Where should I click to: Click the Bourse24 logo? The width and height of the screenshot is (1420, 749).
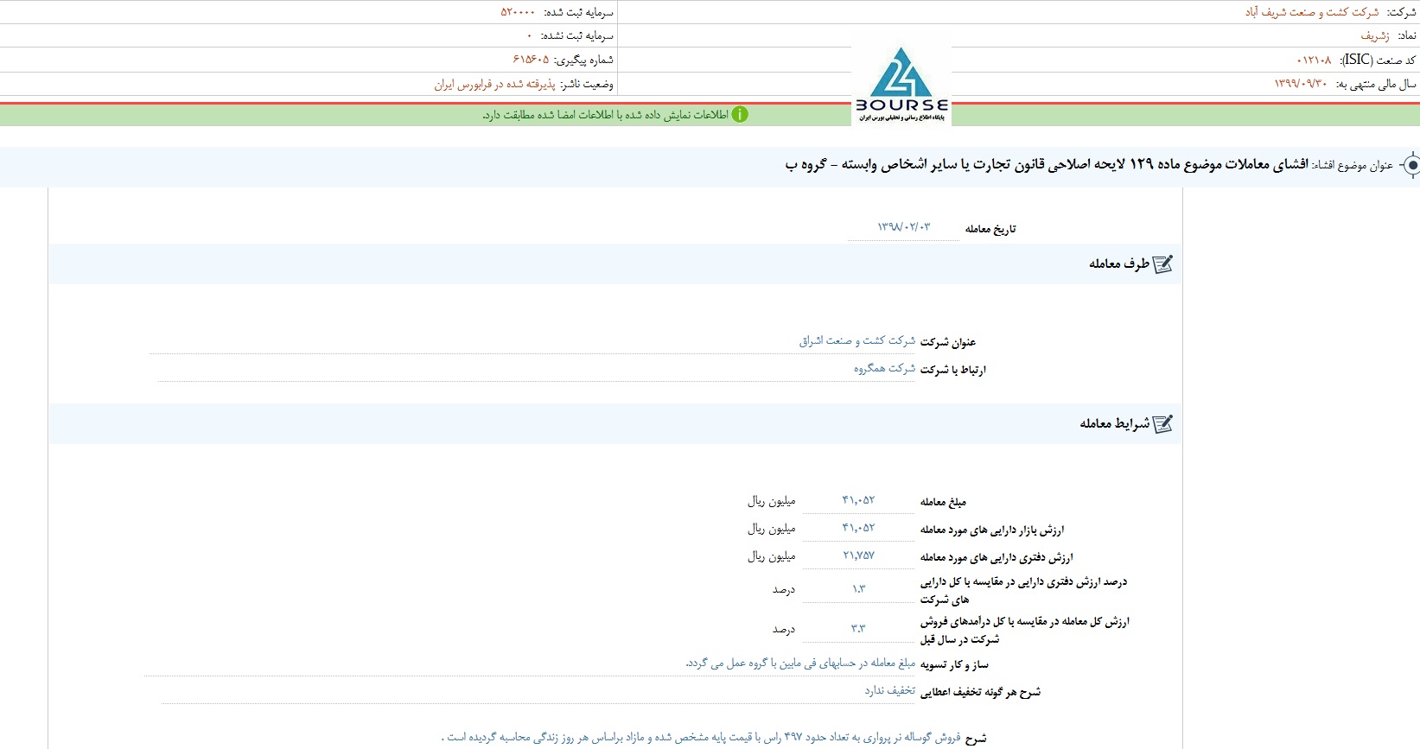pyautogui.click(x=901, y=84)
